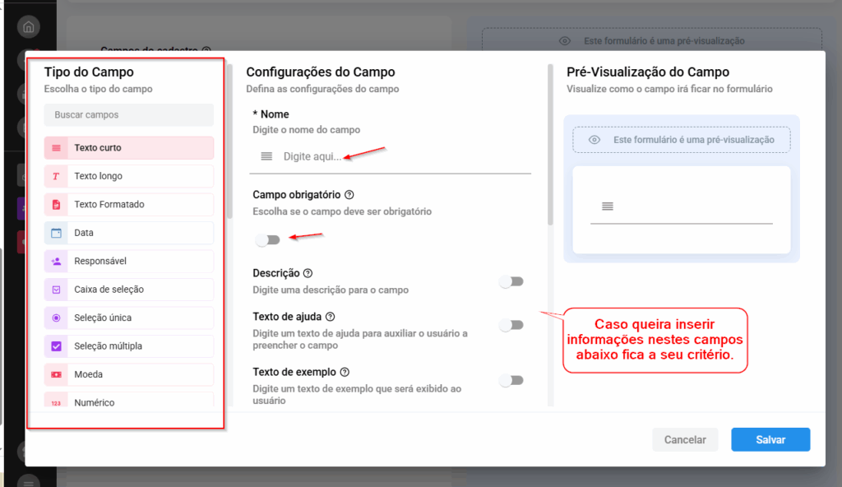This screenshot has width=842, height=487.
Task: Click the Salvar button
Action: (x=770, y=439)
